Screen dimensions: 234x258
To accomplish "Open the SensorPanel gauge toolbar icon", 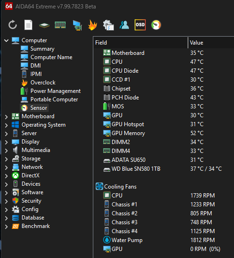I will tap(156, 25).
